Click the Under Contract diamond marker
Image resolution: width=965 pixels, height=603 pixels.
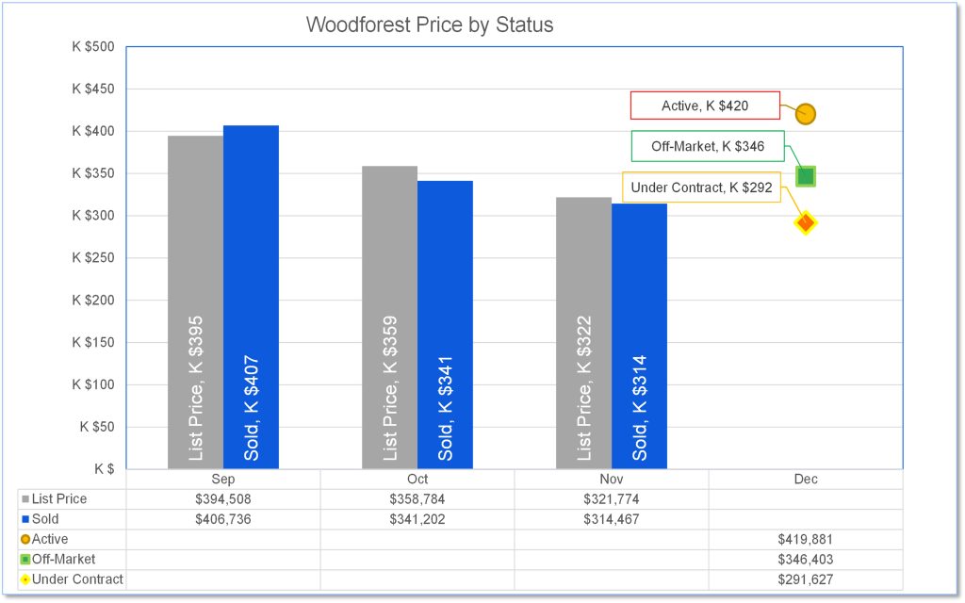point(806,223)
